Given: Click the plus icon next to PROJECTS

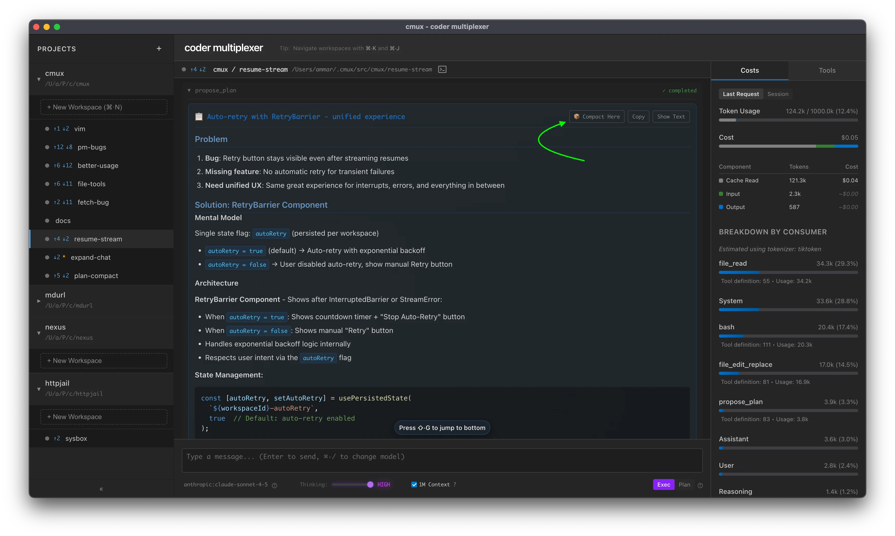Looking at the screenshot, I should tap(159, 48).
